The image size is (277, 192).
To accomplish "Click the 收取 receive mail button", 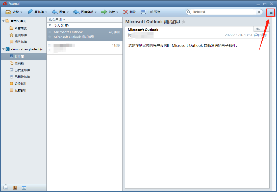I will [12, 12].
